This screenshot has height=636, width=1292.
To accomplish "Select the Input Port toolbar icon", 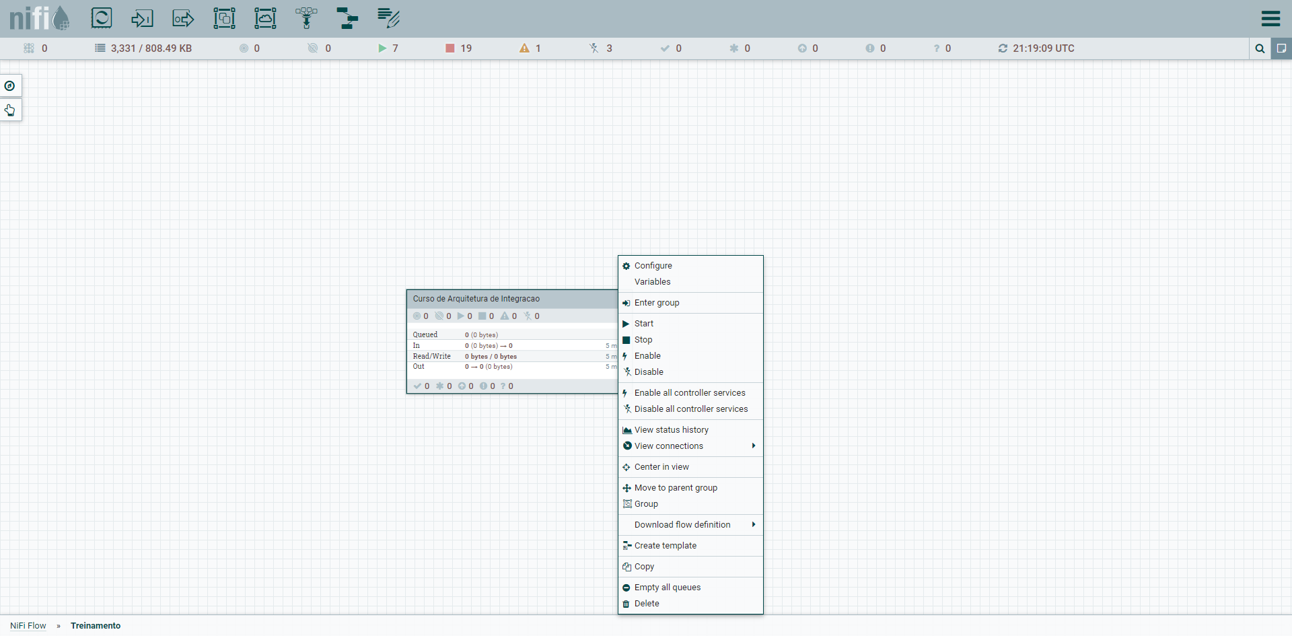I will 142,18.
